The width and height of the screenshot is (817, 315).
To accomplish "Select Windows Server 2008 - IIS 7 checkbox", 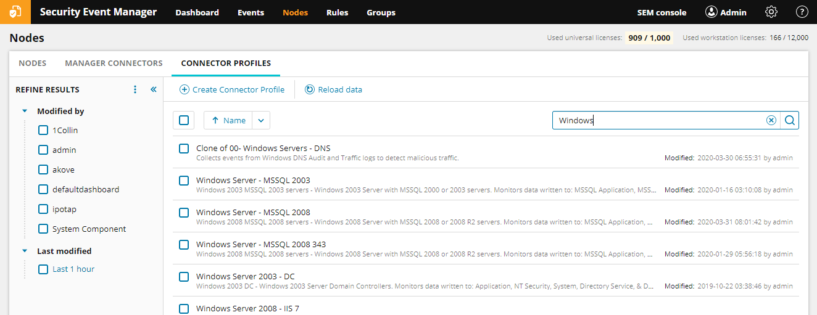I will point(184,309).
